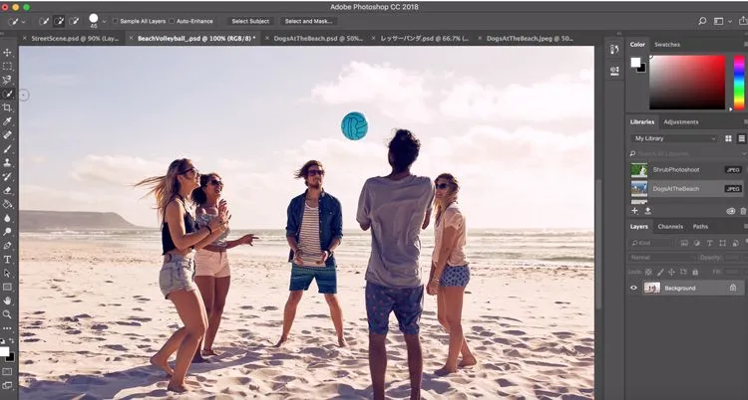Select the Hand tool
Screen dimensions: 748x400
pos(8,300)
